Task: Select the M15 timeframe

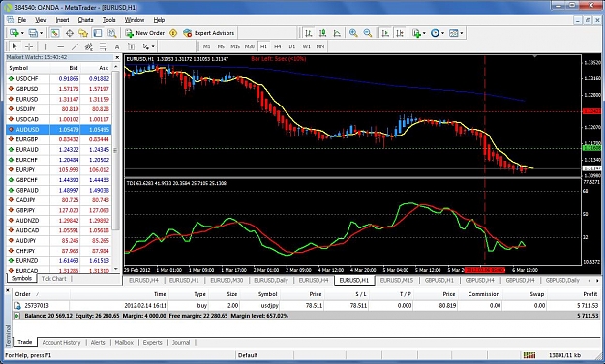Action: click(x=235, y=46)
